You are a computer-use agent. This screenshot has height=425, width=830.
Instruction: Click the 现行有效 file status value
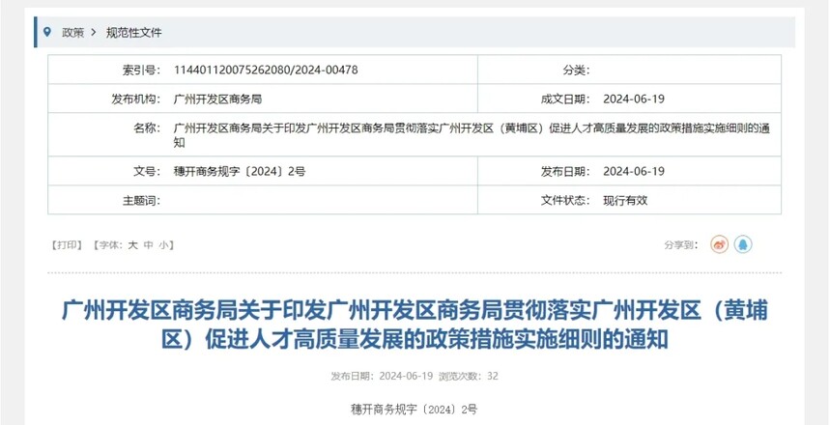click(625, 201)
